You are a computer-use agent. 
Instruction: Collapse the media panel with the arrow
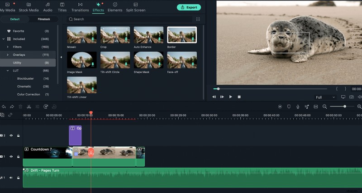[x=61, y=57]
